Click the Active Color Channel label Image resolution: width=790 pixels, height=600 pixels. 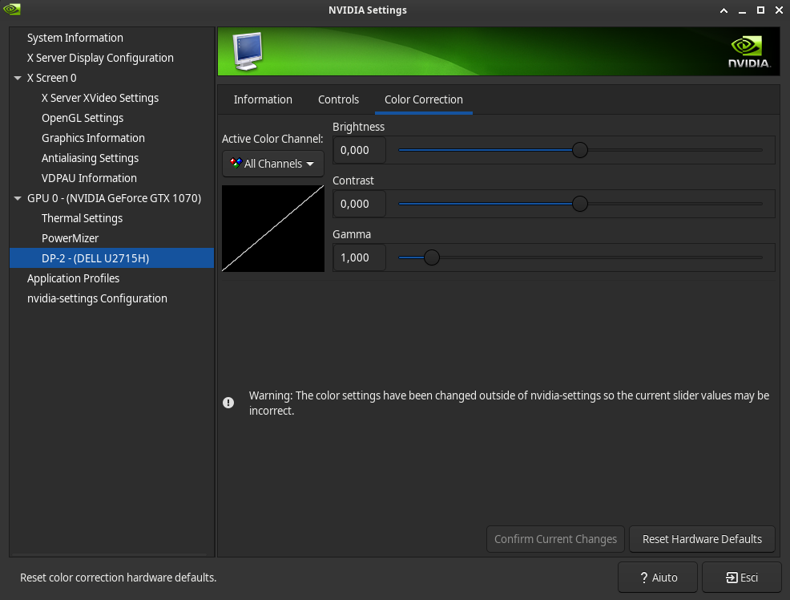pos(272,139)
